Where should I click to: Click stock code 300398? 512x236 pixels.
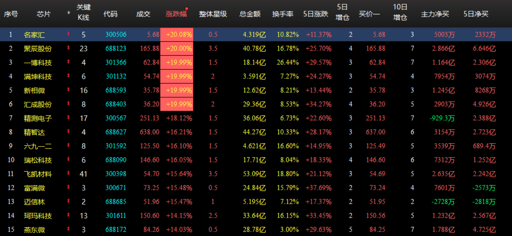[116, 174]
